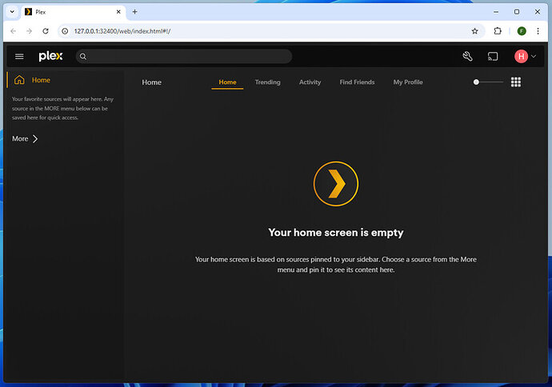Focus the Plex search field
The width and height of the screenshot is (552, 387).
(184, 56)
